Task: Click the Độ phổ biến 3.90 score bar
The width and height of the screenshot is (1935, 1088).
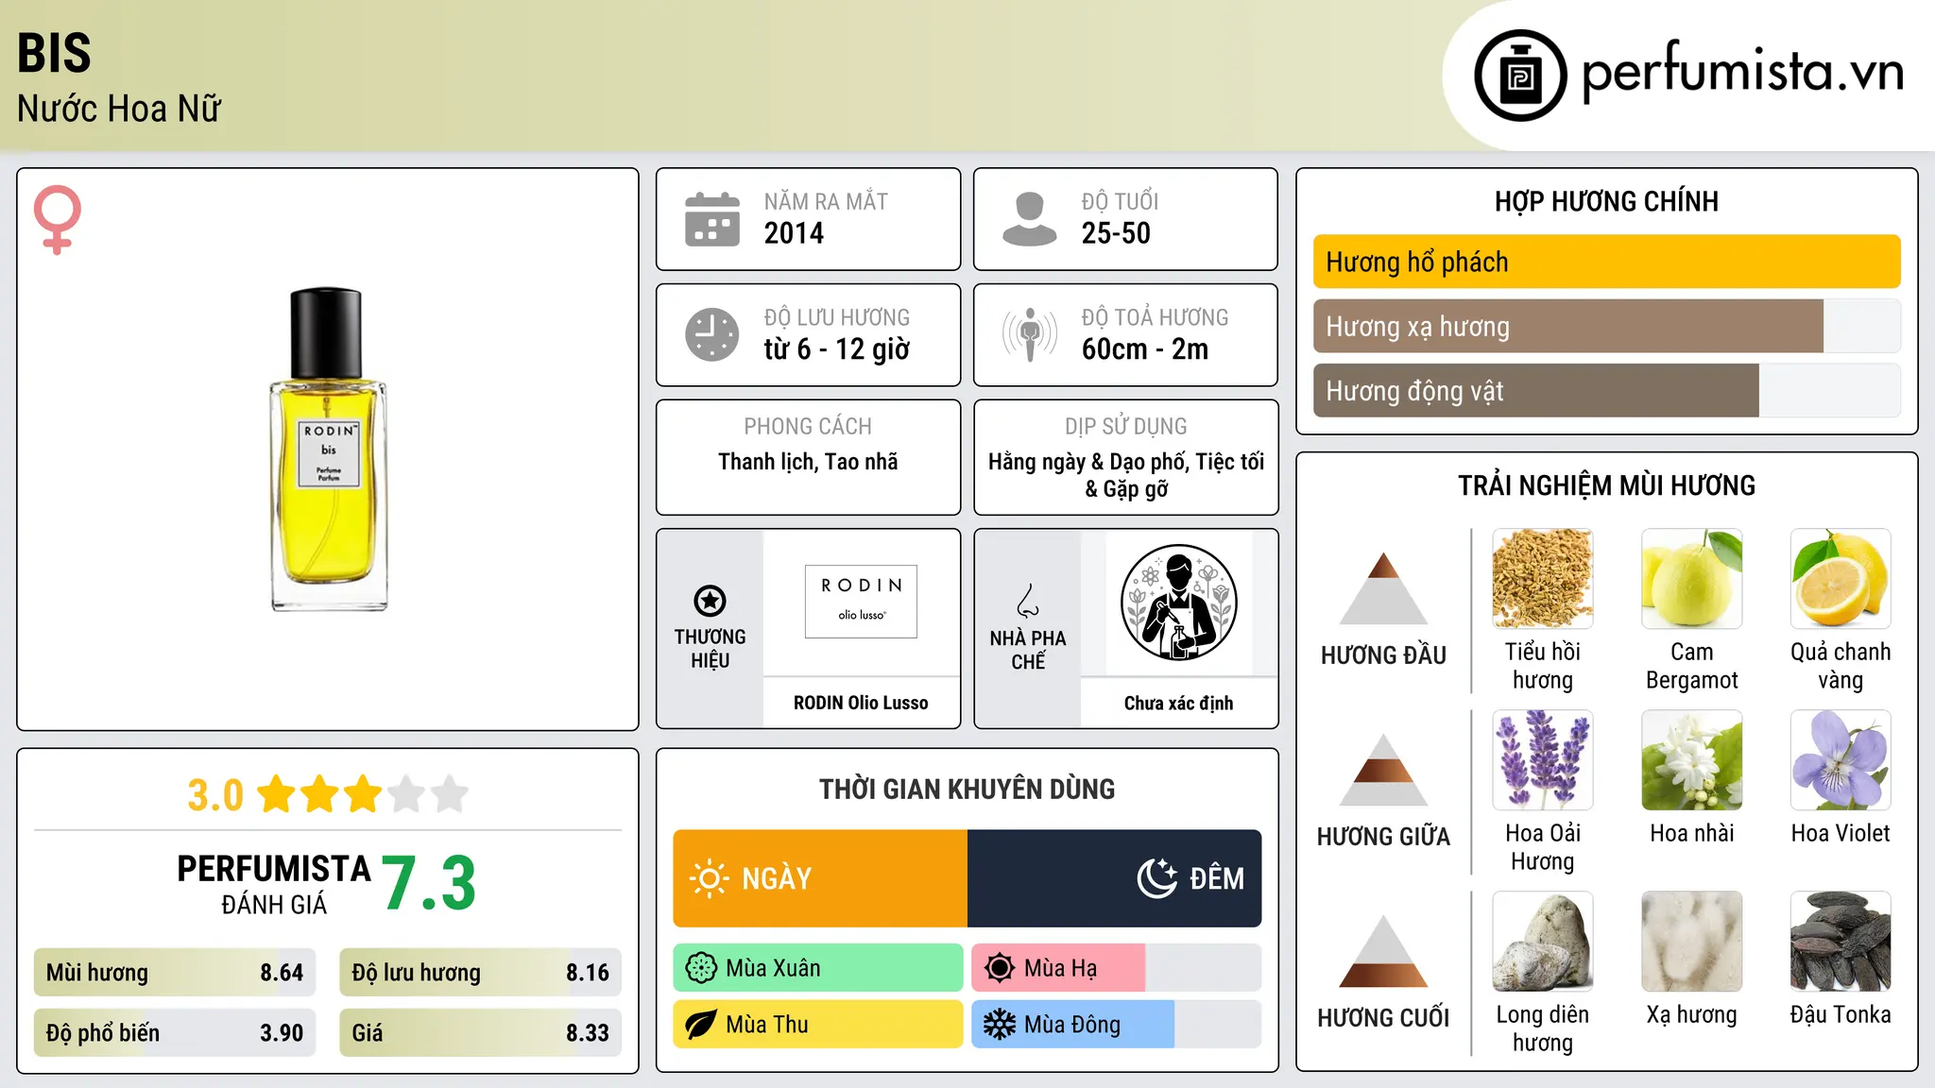Action: [175, 1033]
